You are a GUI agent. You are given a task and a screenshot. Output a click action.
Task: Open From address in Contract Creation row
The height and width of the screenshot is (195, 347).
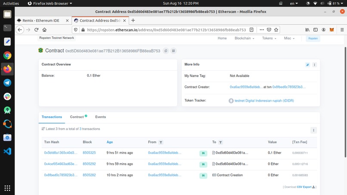pyautogui.click(x=164, y=175)
